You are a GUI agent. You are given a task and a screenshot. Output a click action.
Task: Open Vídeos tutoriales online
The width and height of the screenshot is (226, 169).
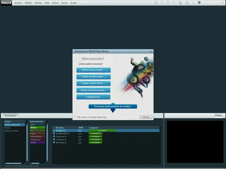click(94, 90)
